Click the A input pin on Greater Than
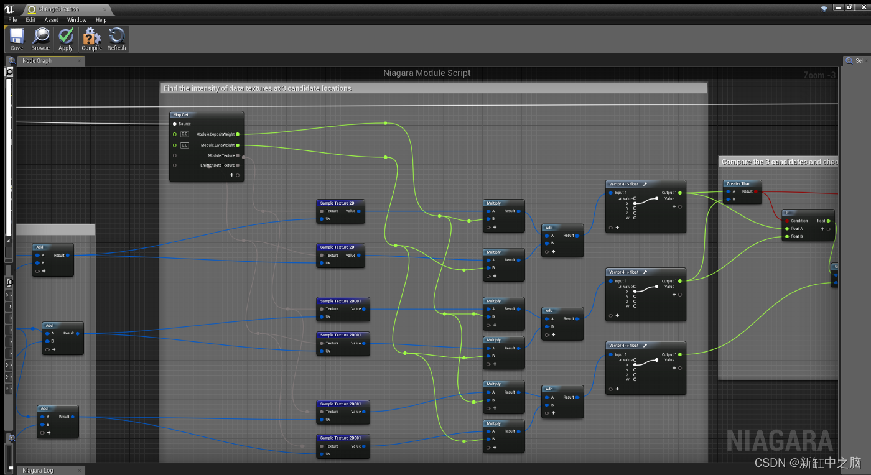The width and height of the screenshot is (871, 475). (x=727, y=191)
